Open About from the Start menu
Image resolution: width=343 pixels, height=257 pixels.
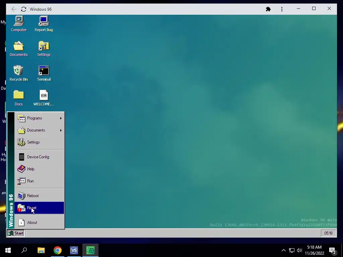tap(40, 223)
